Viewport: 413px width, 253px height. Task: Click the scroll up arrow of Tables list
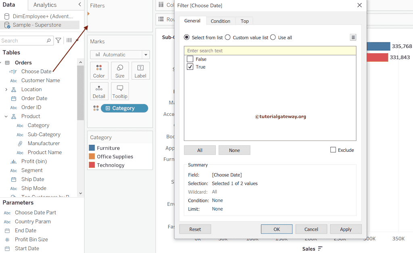(81, 63)
